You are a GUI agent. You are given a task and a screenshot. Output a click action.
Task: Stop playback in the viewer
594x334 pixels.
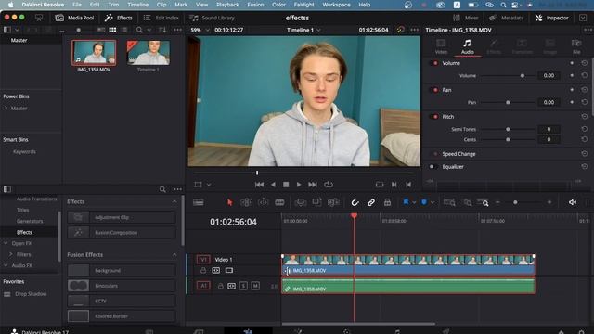pos(286,185)
